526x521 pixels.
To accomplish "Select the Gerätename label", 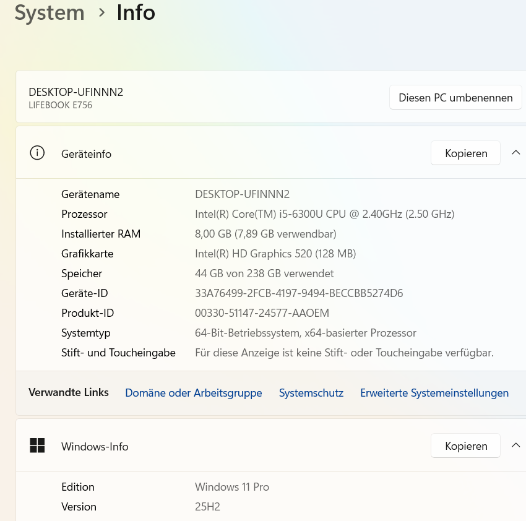I will coord(90,194).
